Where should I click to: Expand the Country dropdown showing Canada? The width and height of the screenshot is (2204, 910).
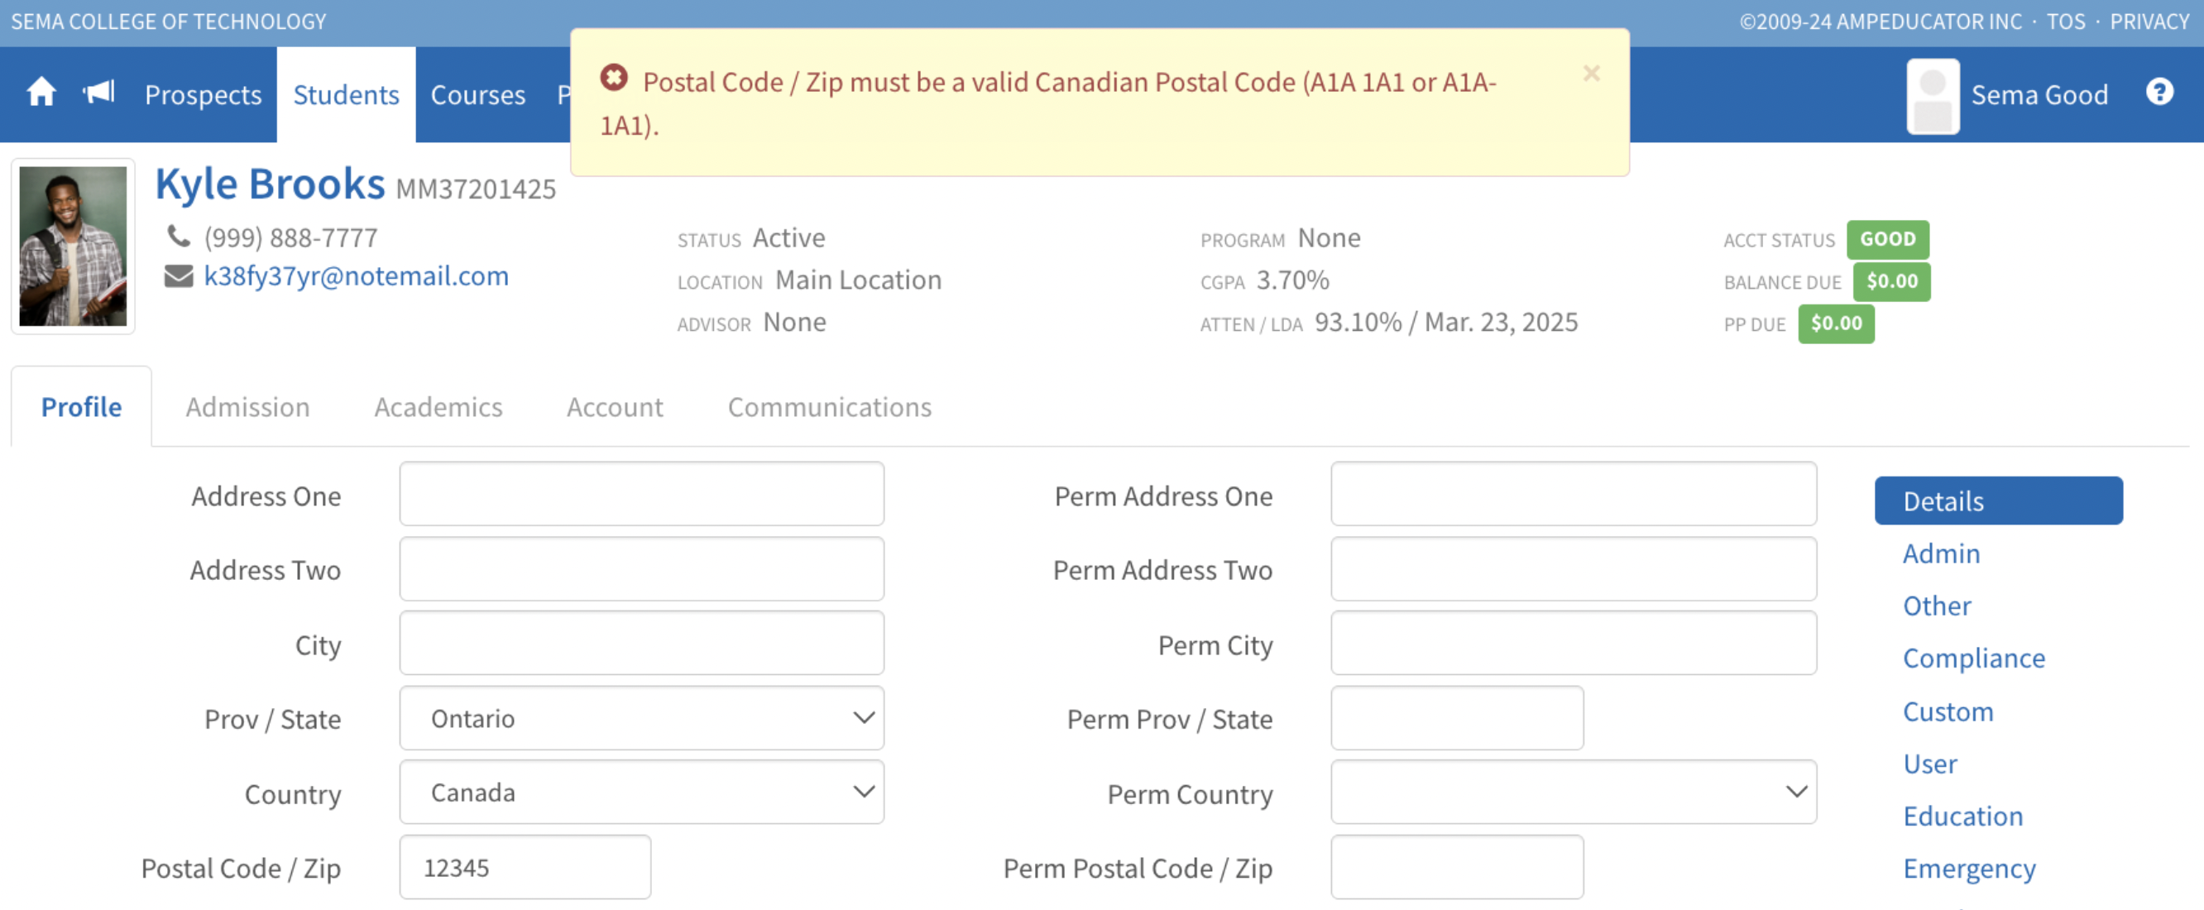(641, 793)
